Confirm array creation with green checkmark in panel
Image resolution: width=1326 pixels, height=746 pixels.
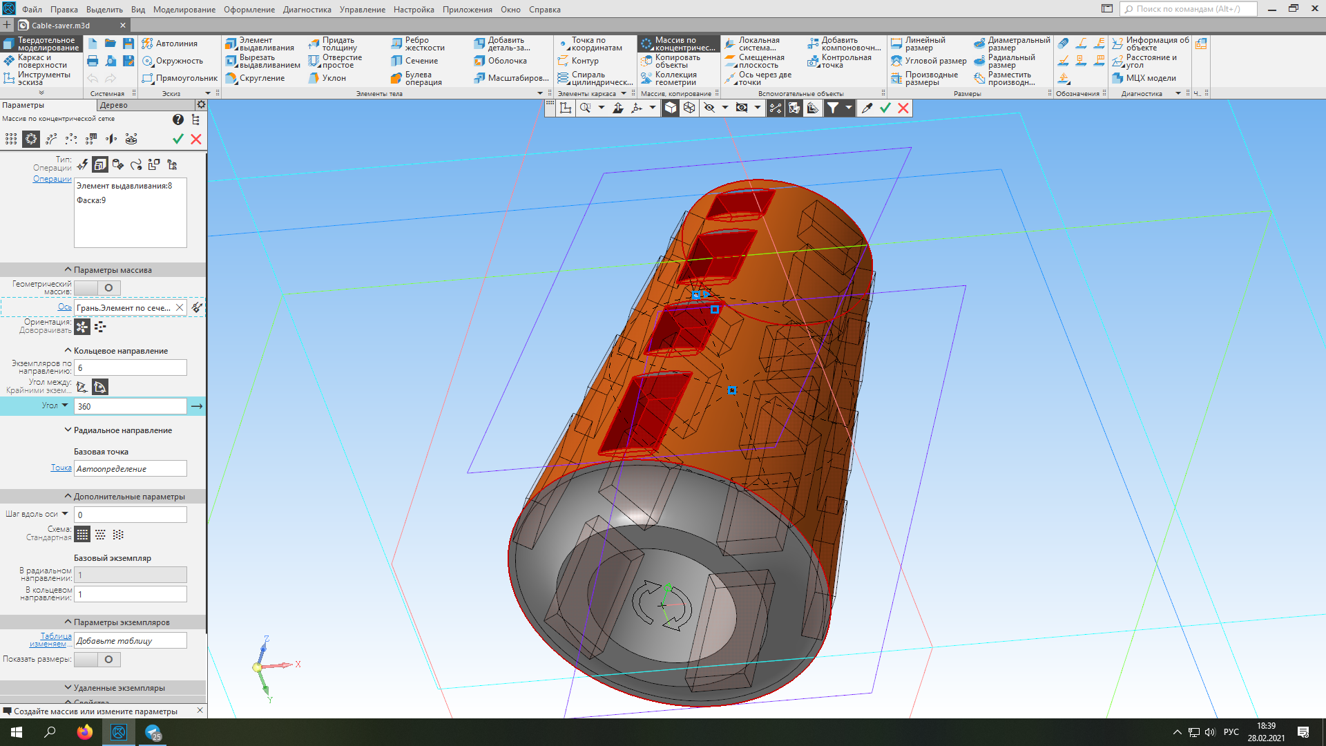[x=178, y=139]
